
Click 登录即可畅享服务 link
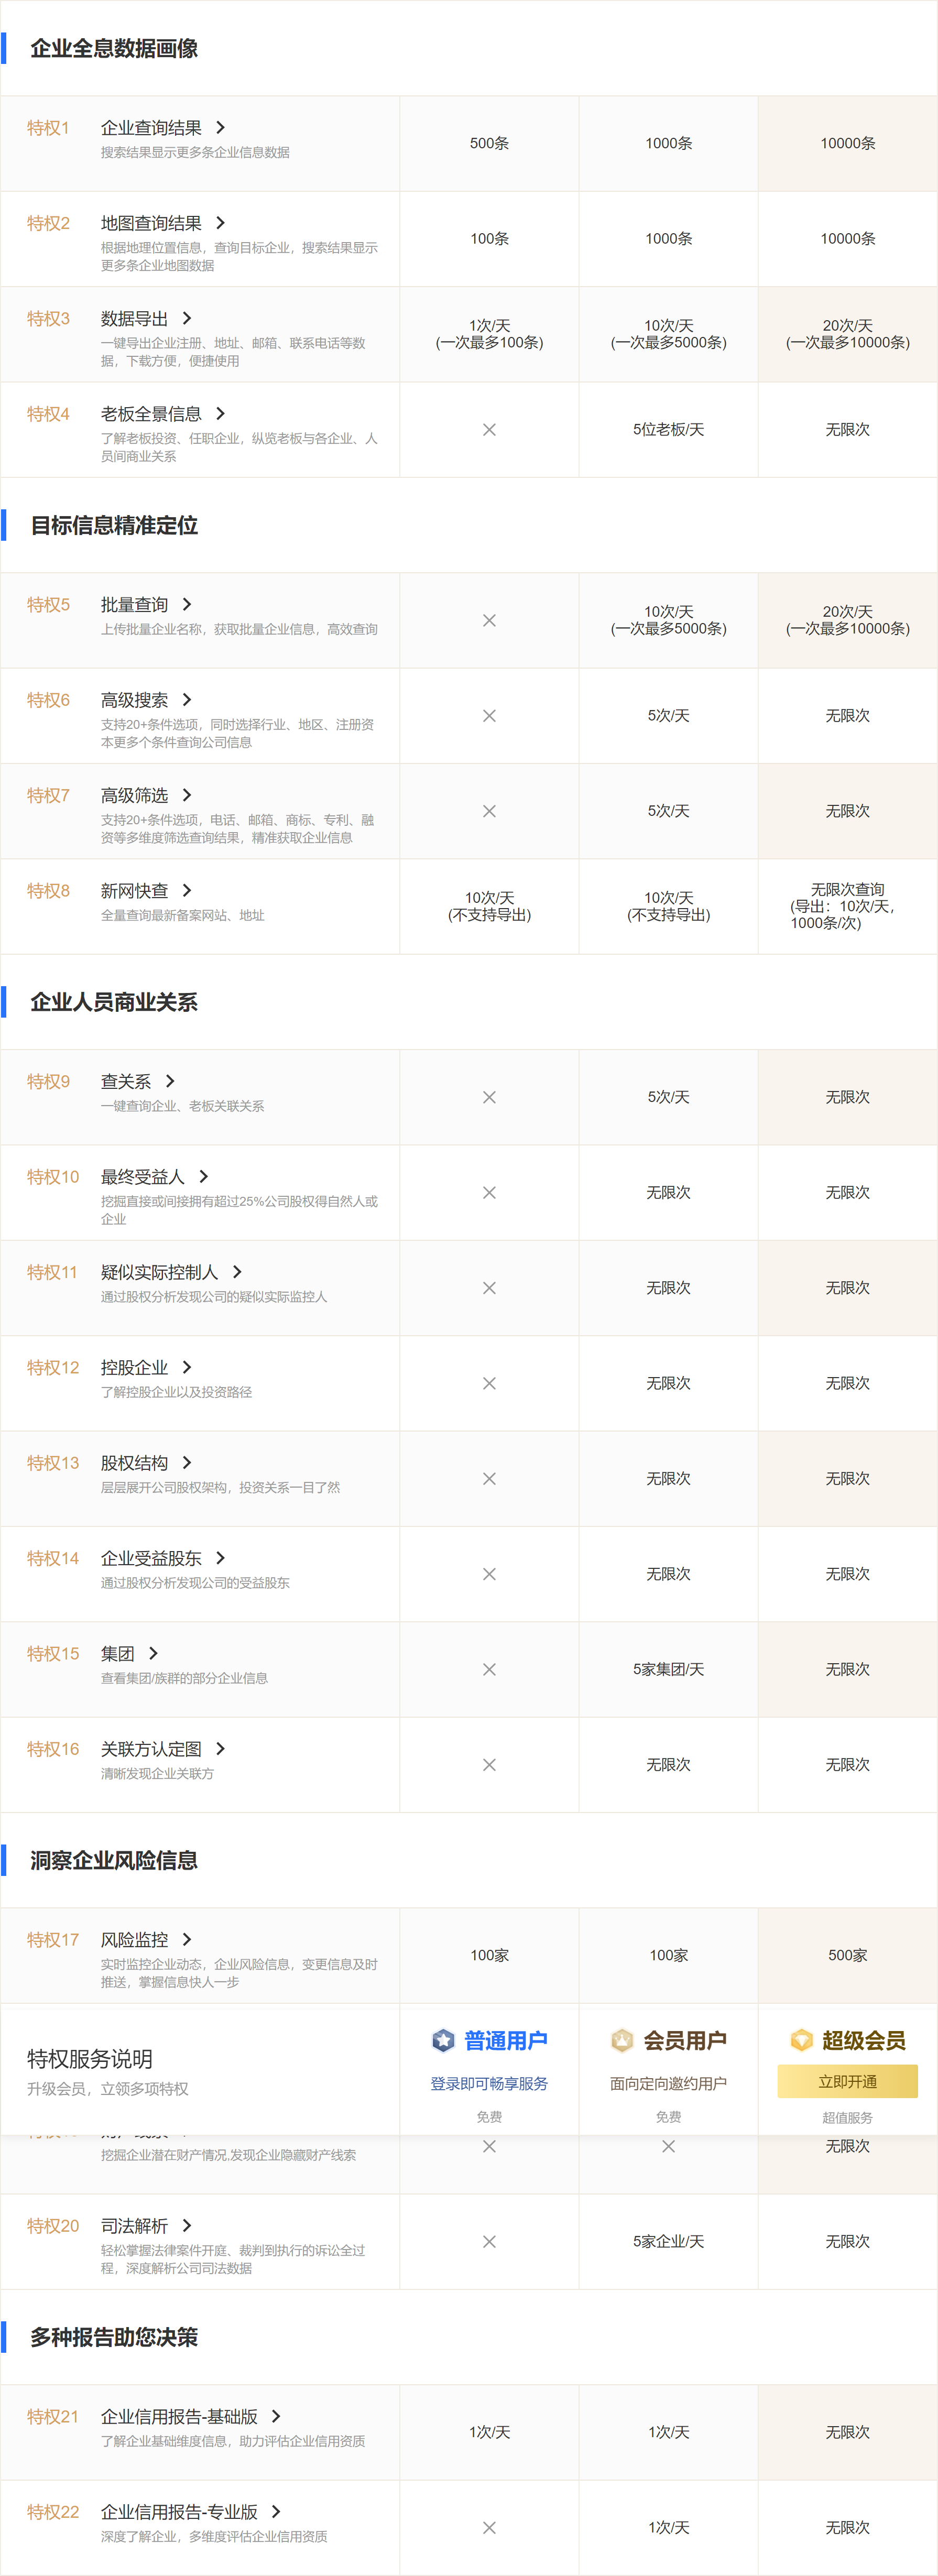(489, 2084)
